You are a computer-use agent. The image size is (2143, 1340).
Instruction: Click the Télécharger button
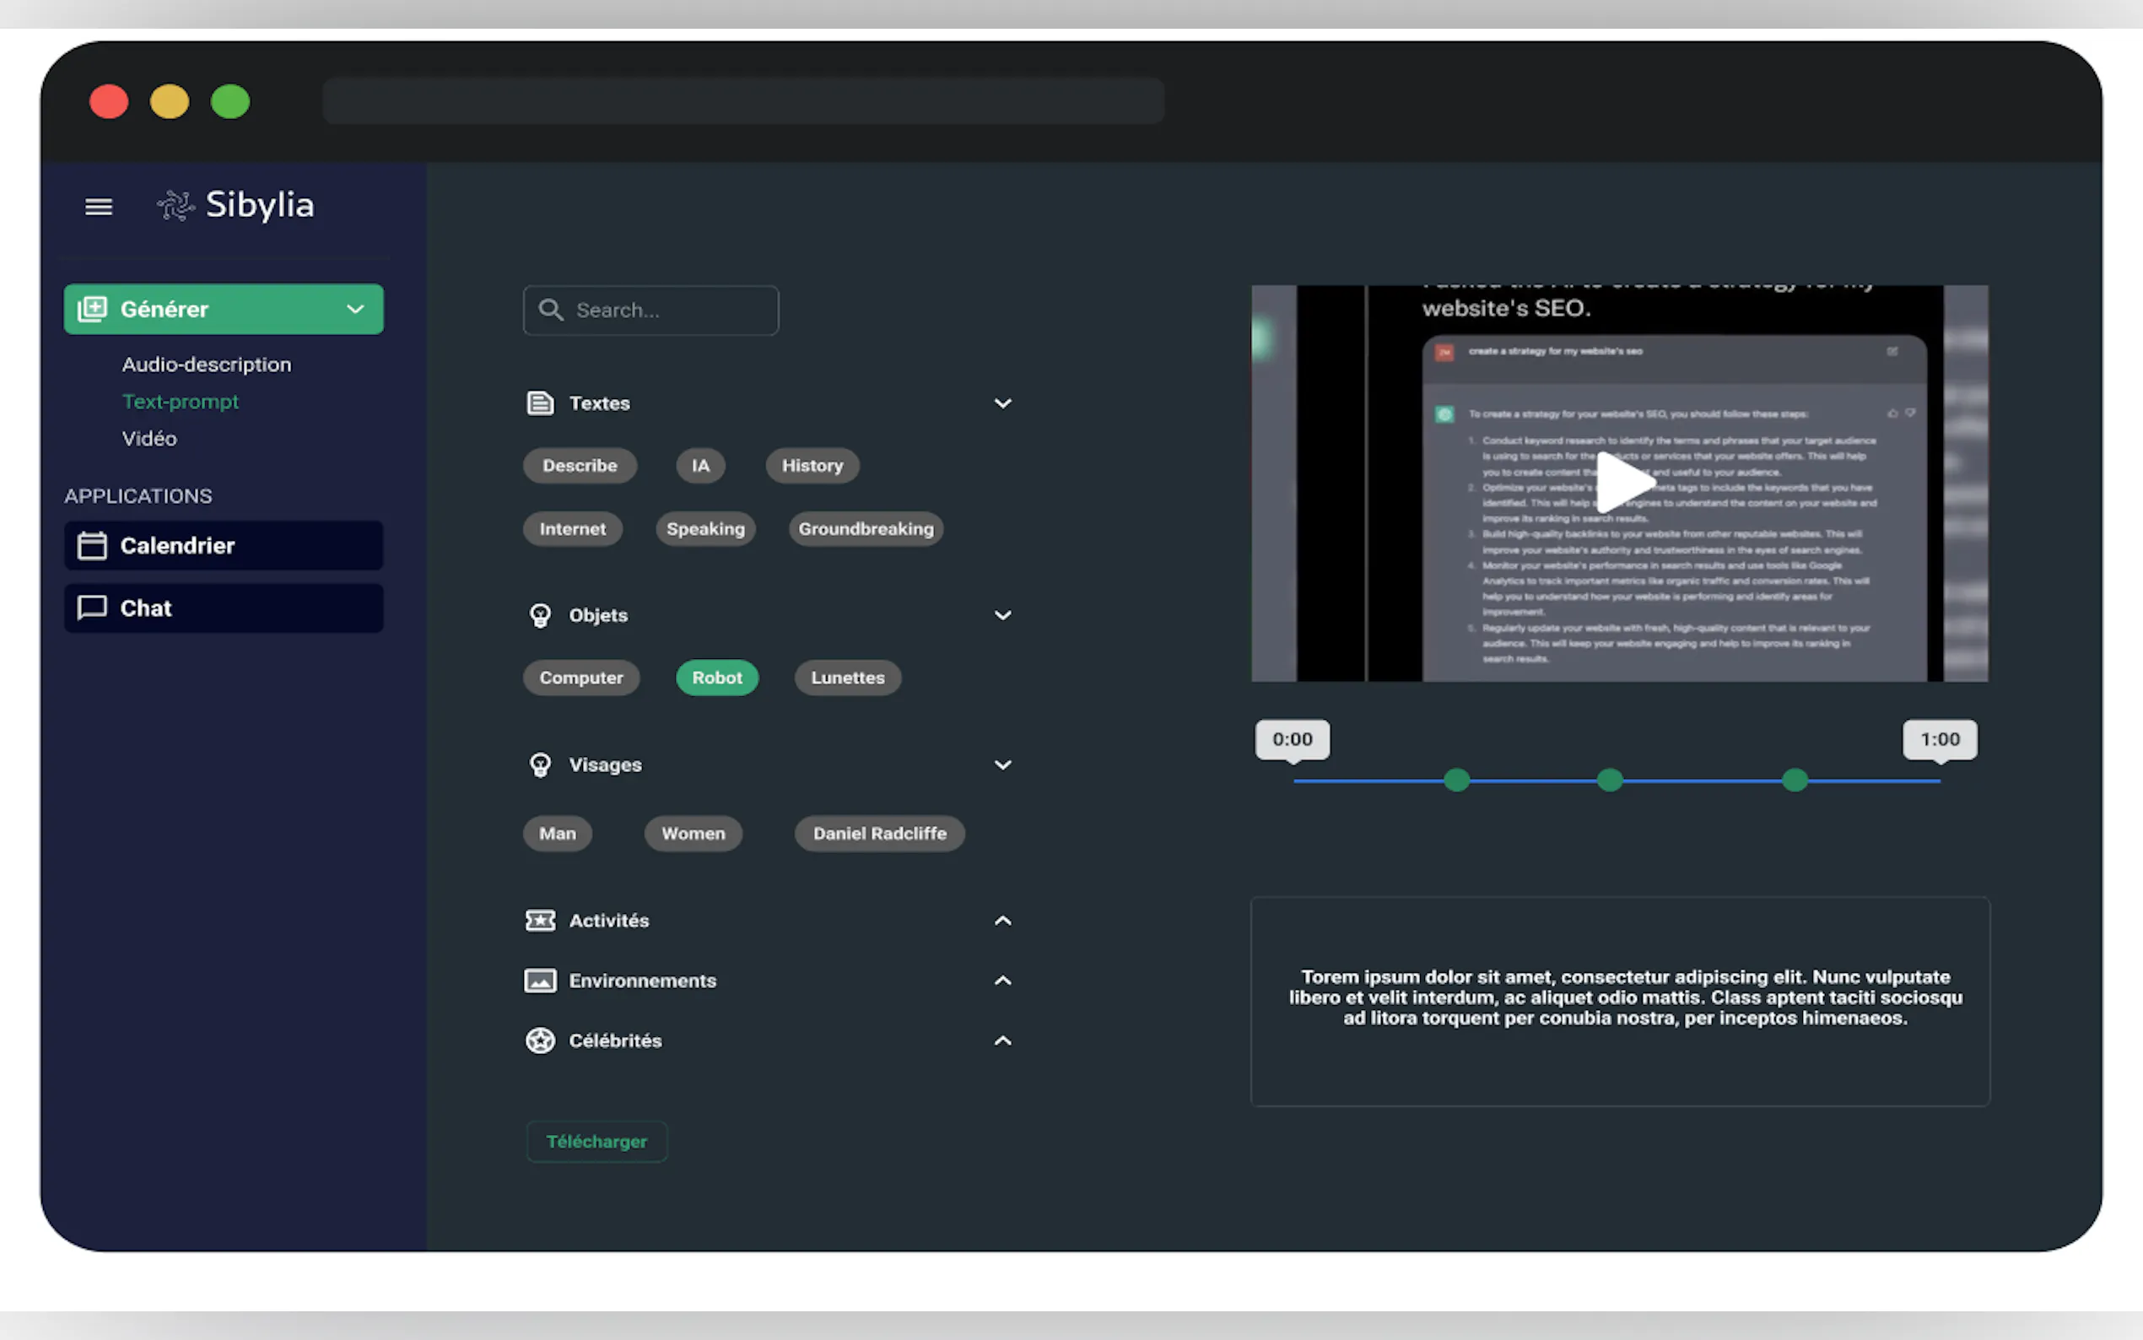(x=596, y=1142)
